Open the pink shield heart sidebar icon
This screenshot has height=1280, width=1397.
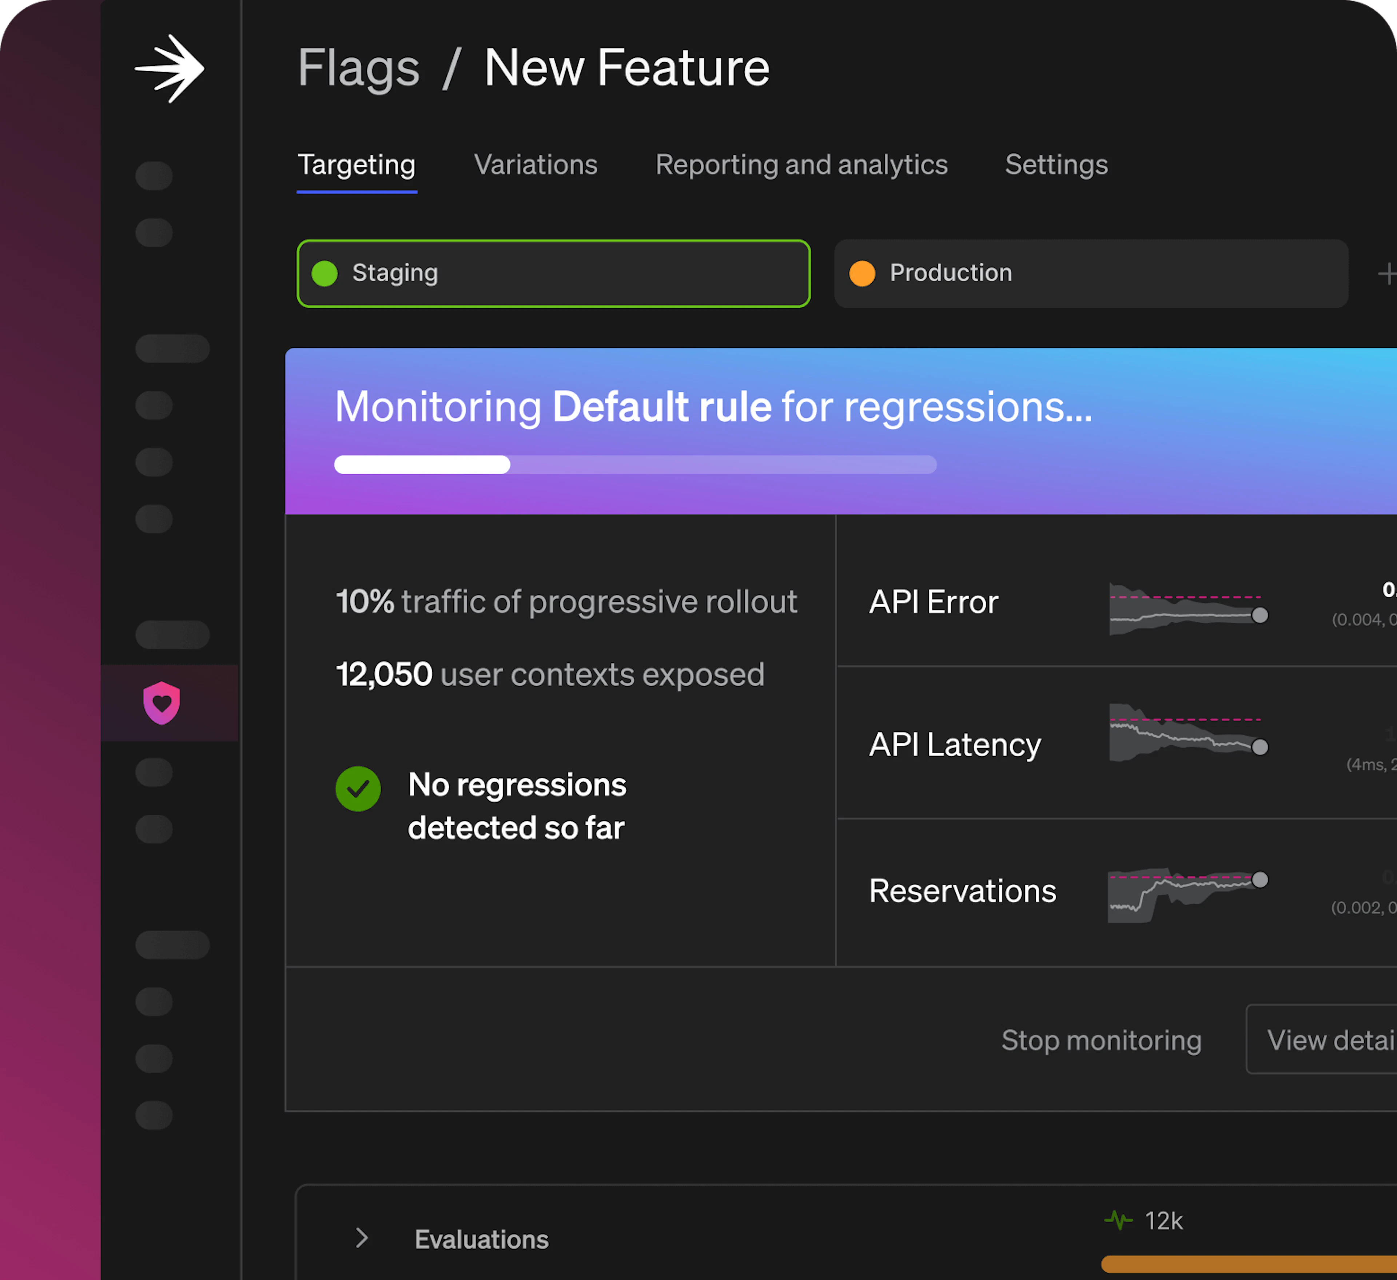(162, 703)
